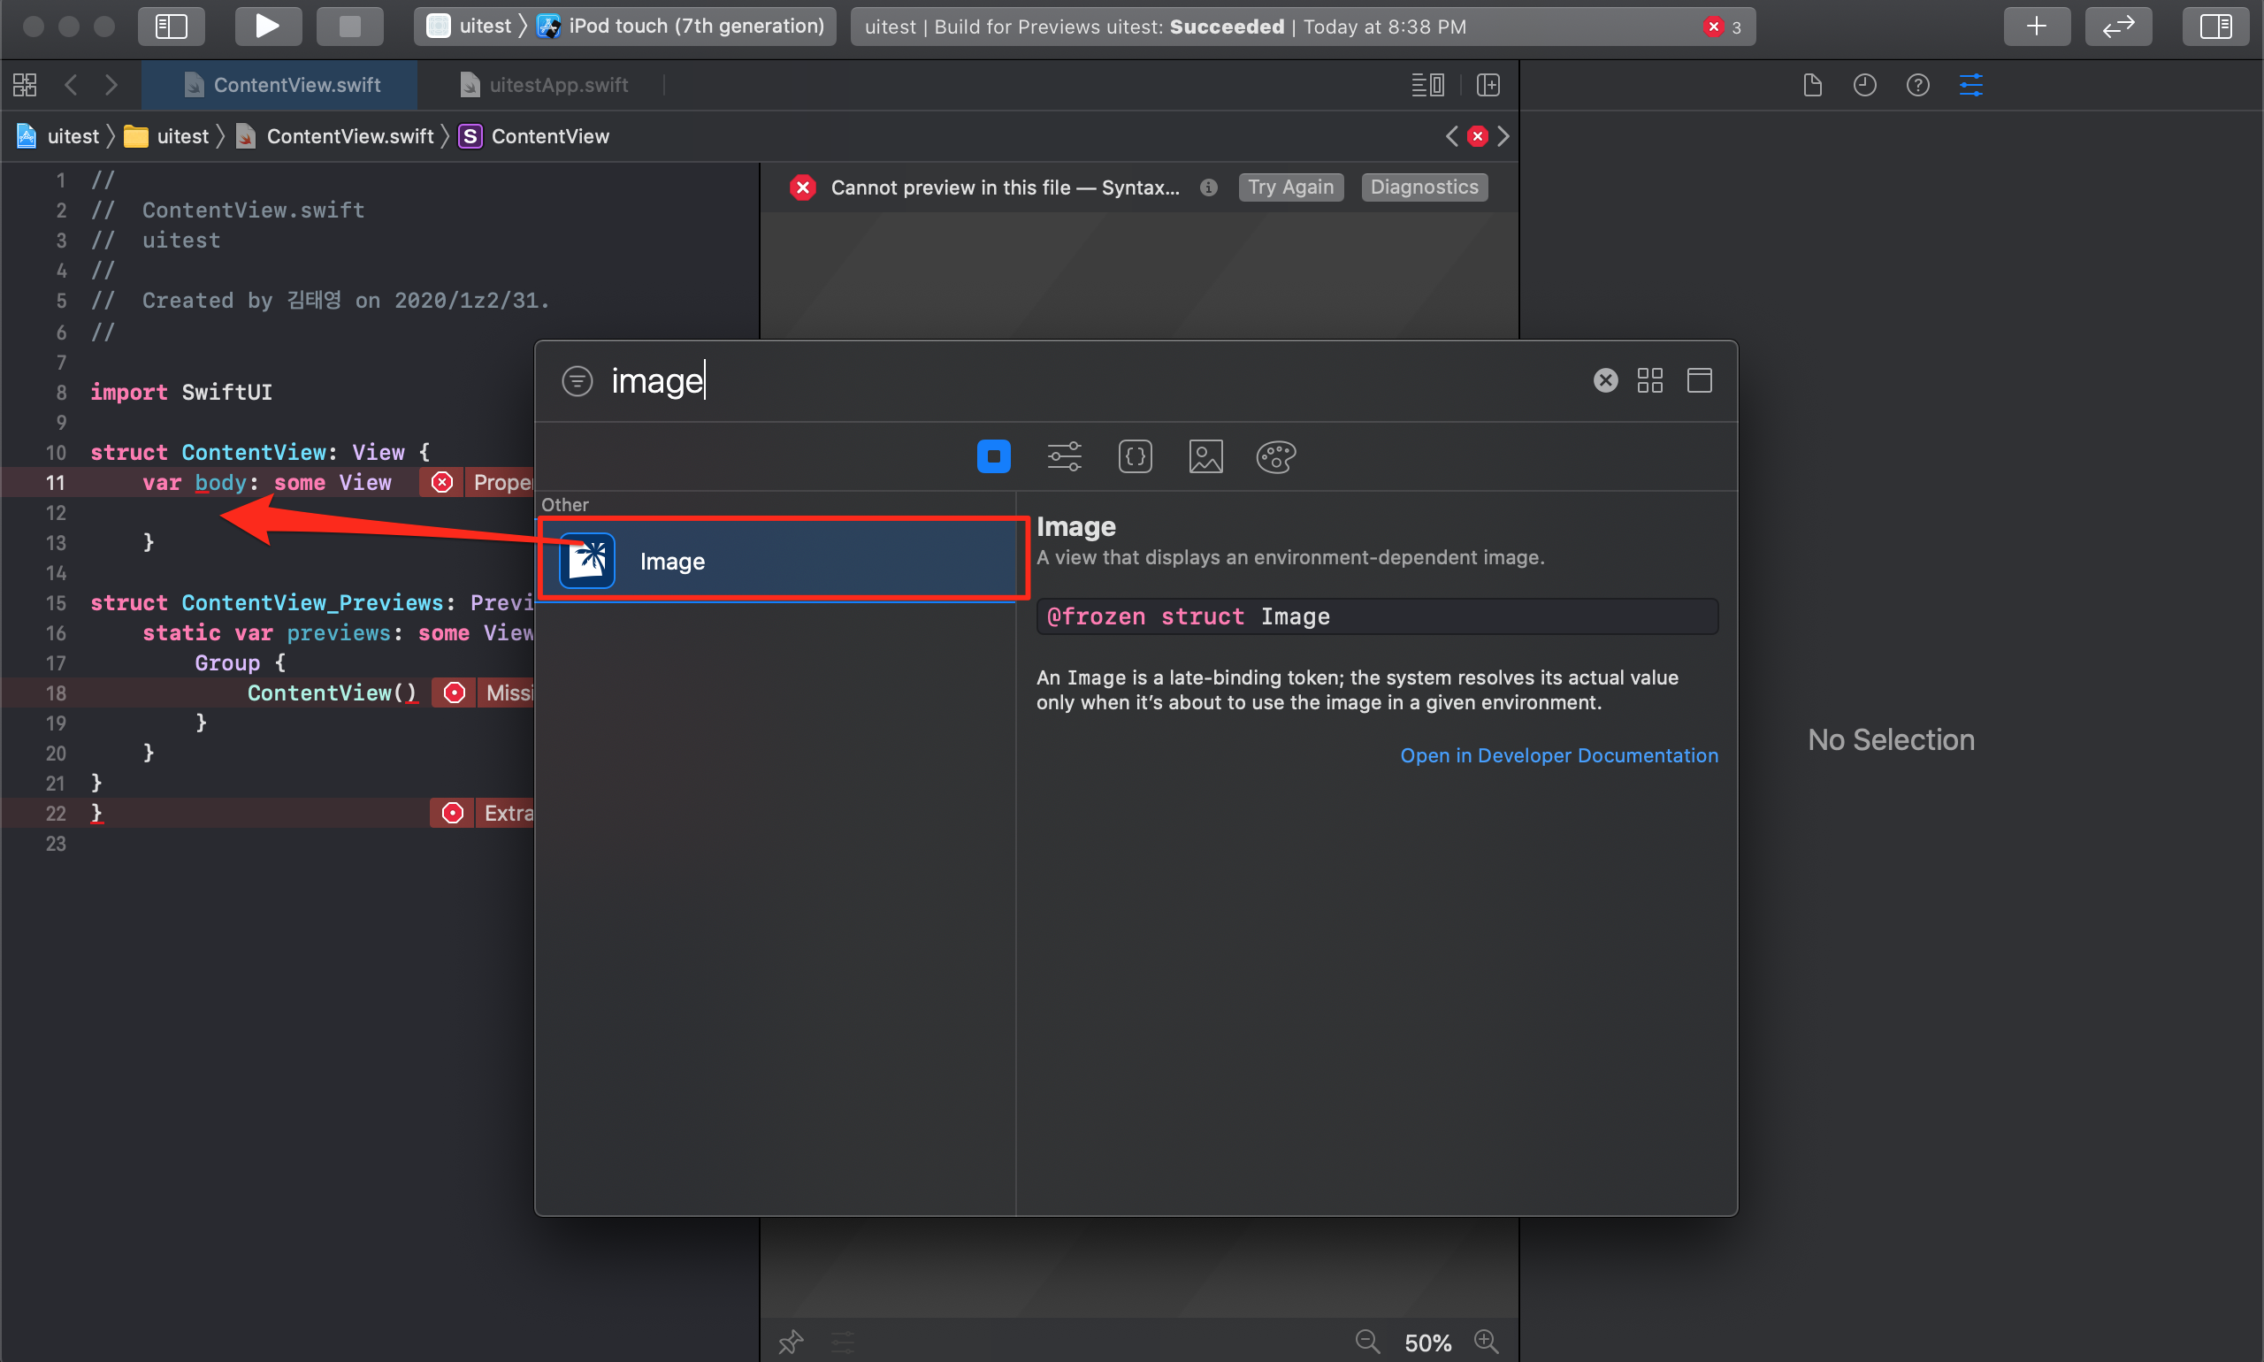Switch to uitestApp.swift tab

(x=557, y=84)
